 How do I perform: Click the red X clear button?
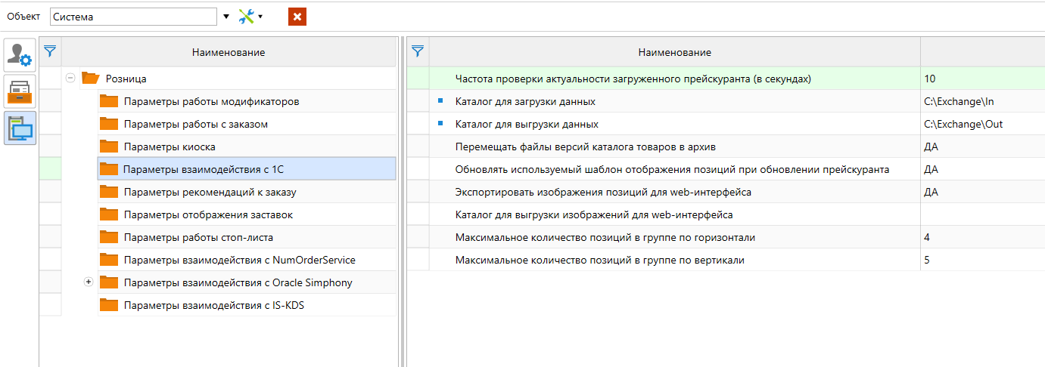[297, 16]
